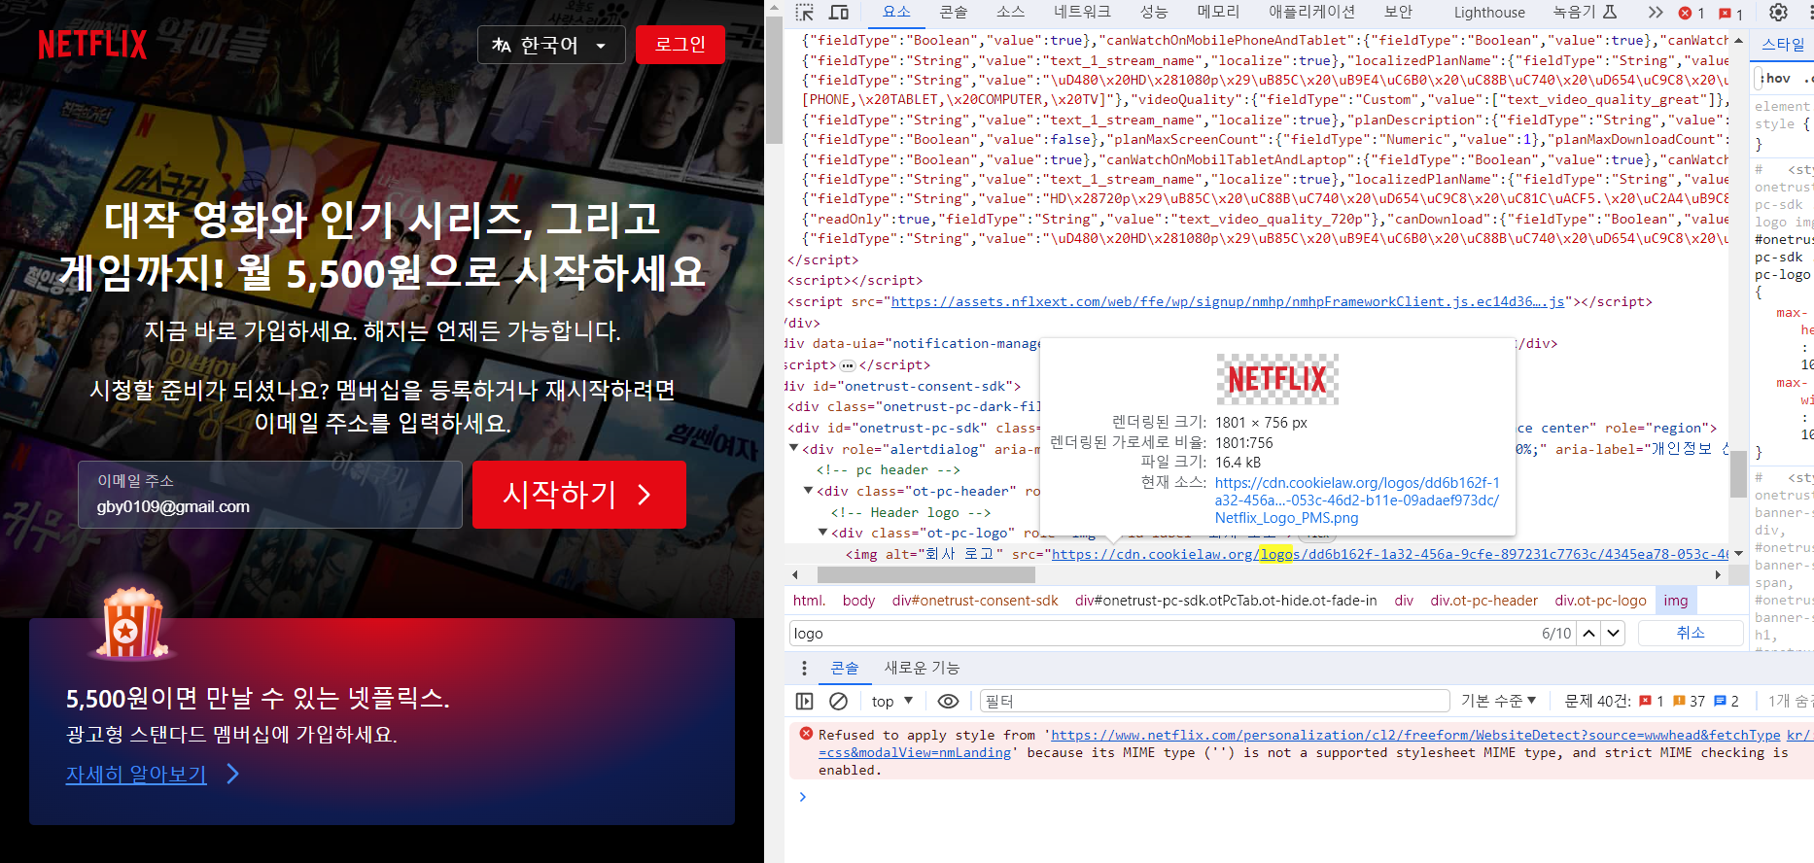The image size is (1814, 863).
Task: Select the drawer 콘솔 tab
Action: 845,668
